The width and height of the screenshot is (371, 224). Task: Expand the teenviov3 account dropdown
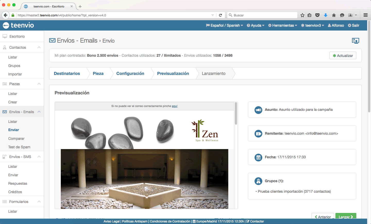pos(312,25)
